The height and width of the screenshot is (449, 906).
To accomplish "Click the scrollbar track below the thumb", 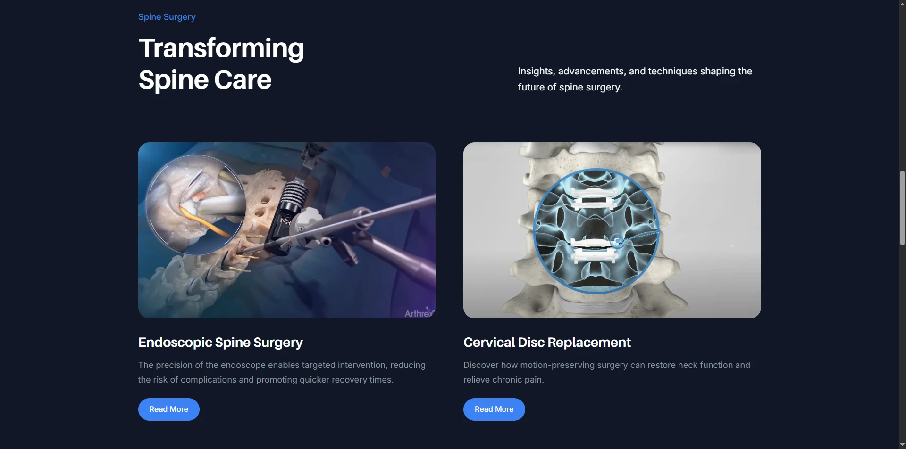I will tap(902, 343).
